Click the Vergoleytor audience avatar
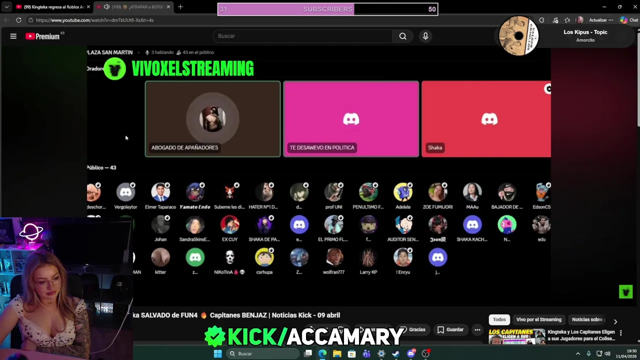The image size is (640, 360). coord(125,192)
